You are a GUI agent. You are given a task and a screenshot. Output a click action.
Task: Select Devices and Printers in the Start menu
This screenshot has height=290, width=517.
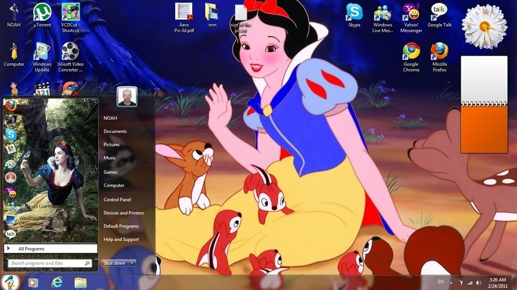(x=124, y=213)
